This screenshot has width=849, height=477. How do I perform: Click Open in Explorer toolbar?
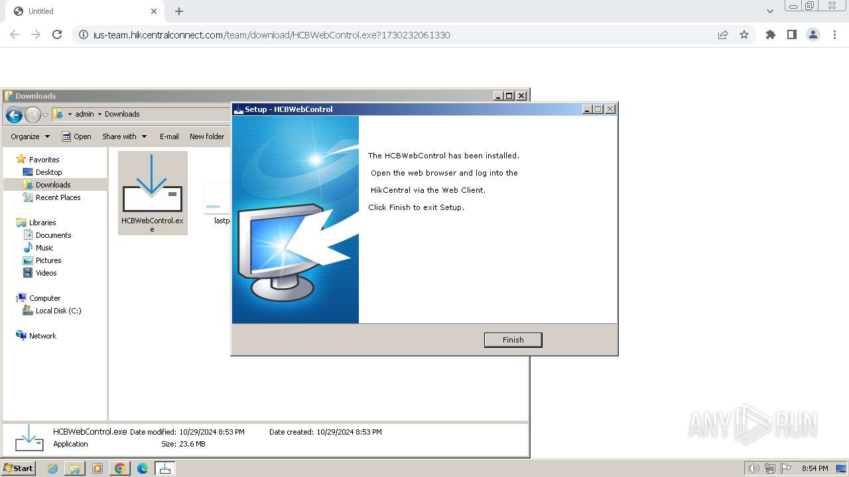77,136
